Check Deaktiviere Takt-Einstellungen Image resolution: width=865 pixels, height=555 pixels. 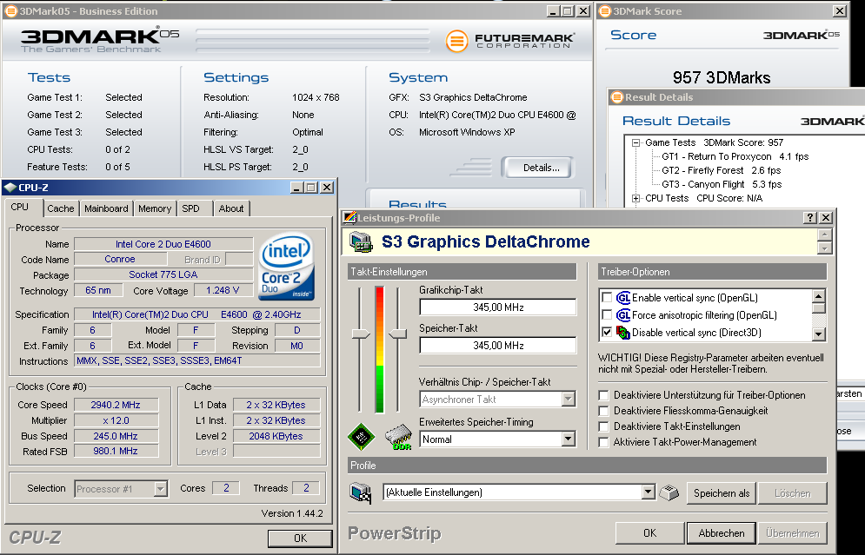[x=604, y=426]
